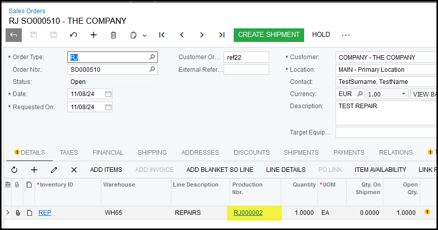Screen dimensions: 438x230
Task: Open the SHIPMENTS tab
Action: pos(301,152)
